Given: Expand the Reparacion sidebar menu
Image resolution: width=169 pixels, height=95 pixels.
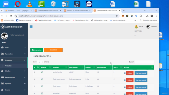Looking at the screenshot, I should click(x=13, y=54).
